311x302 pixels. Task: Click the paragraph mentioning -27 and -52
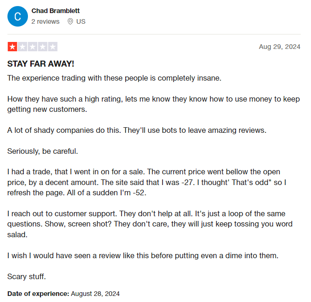pyautogui.click(x=147, y=182)
